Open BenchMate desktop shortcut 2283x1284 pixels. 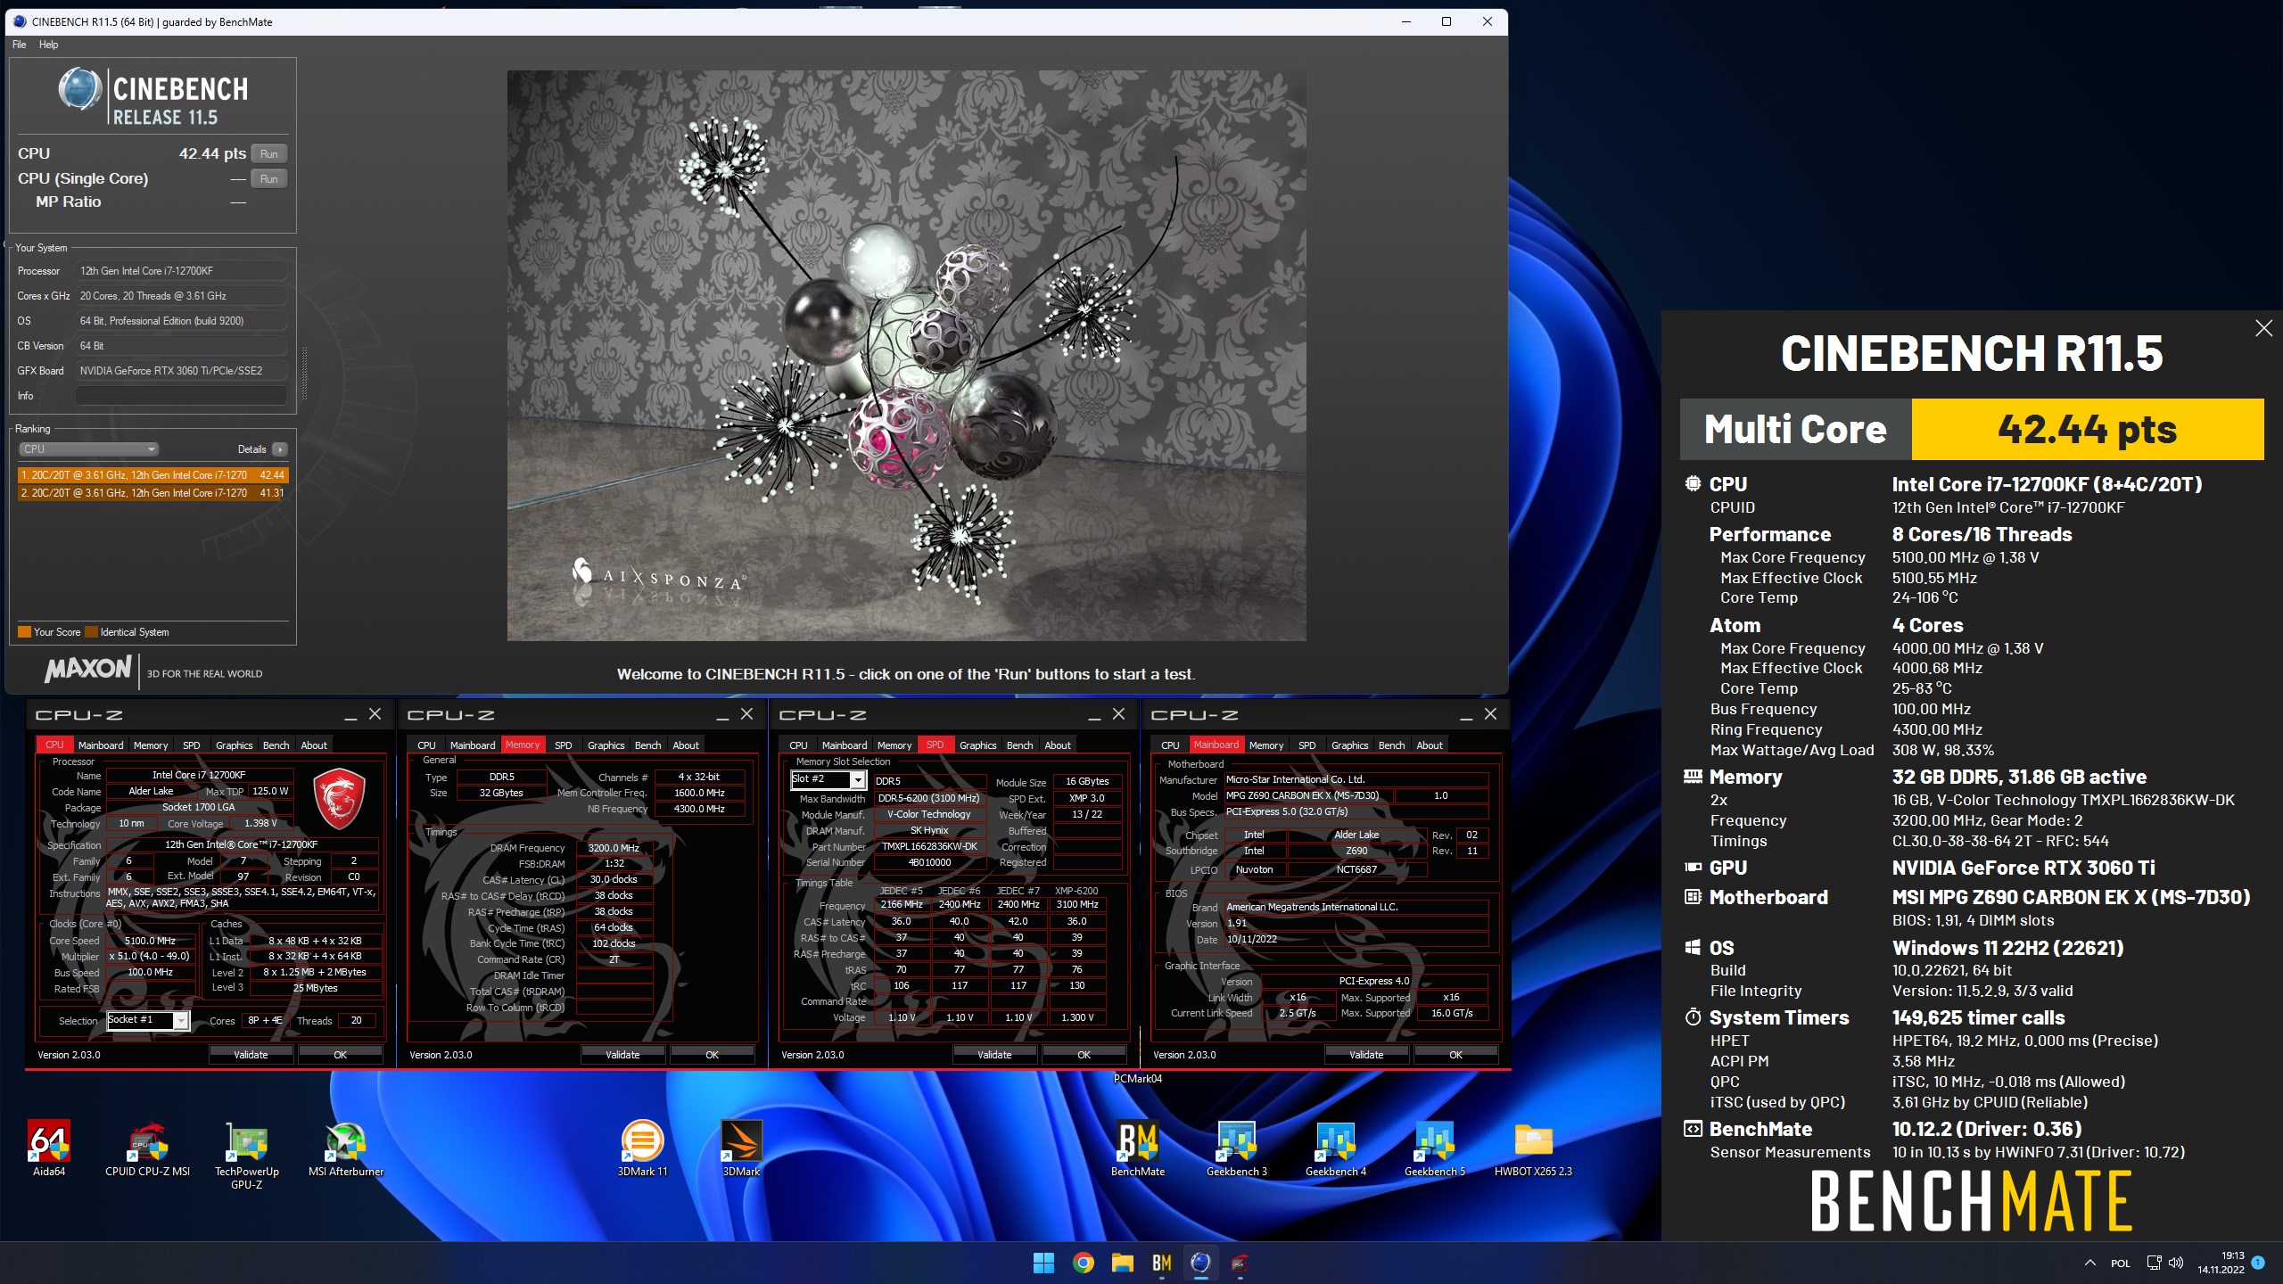(1138, 1148)
